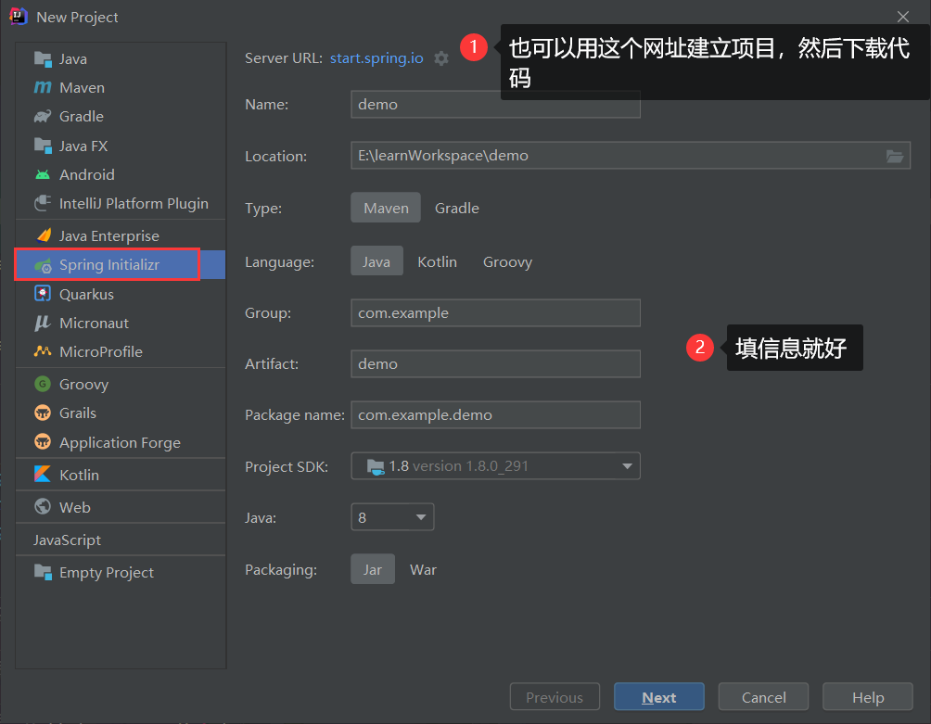Focus the Name input field
931x724 pixels.
tap(495, 105)
